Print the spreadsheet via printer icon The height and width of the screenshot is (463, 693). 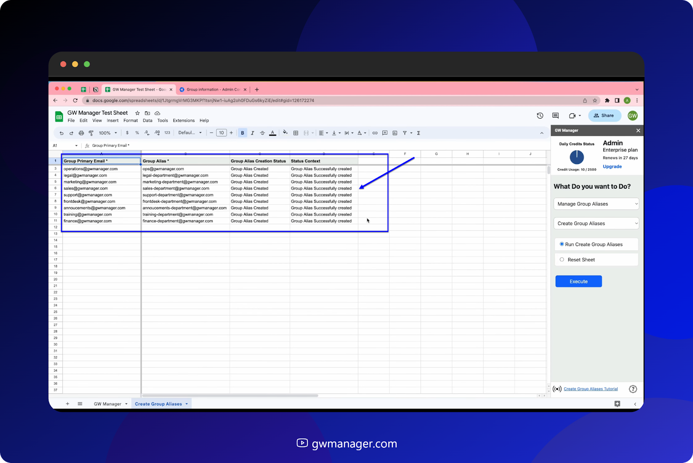point(81,133)
